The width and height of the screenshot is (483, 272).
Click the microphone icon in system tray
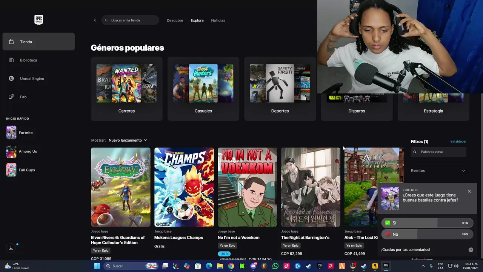pos(431,266)
